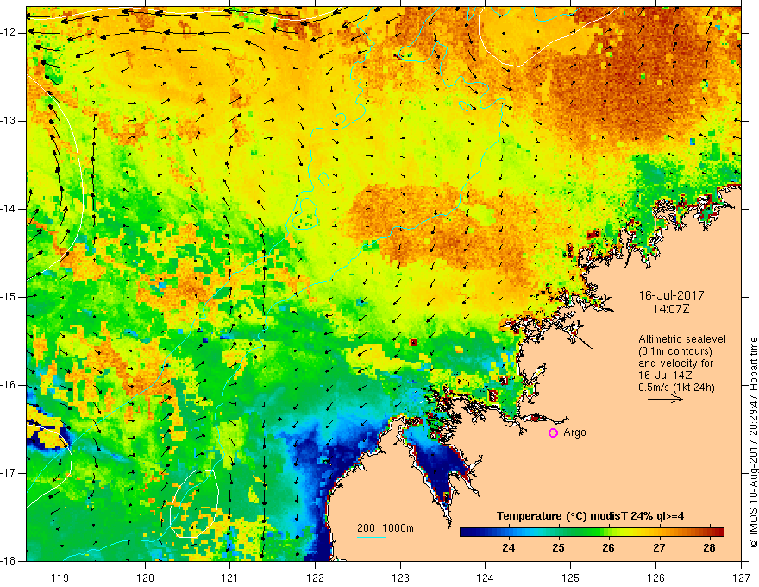Image resolution: width=759 pixels, height=587 pixels.
Task: Click the 'and velocity for' caption line
Action: (x=675, y=363)
